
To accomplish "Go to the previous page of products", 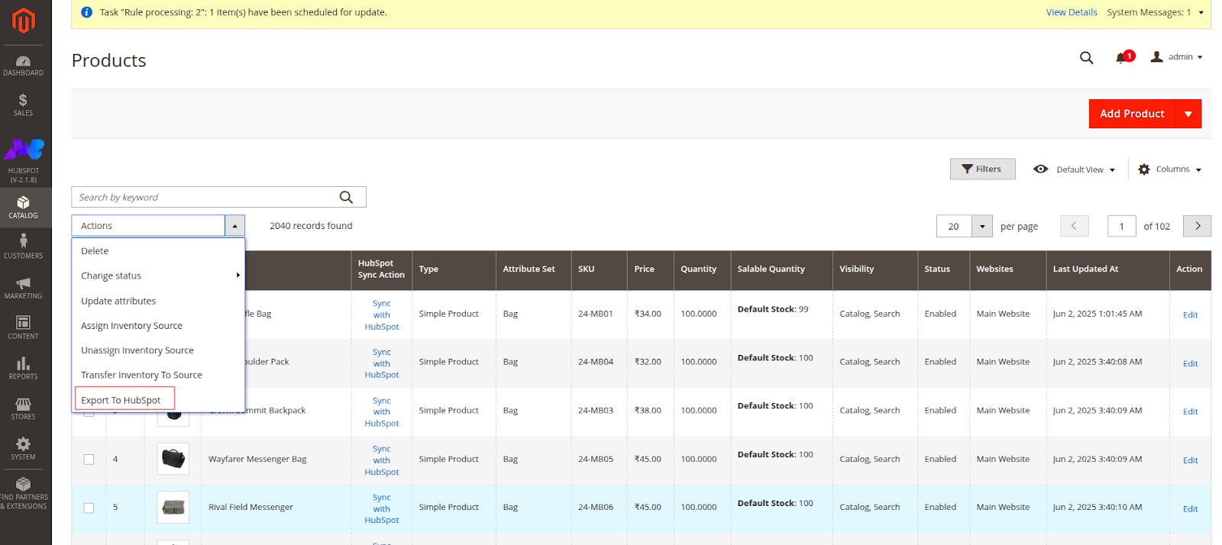I will pos(1074,226).
